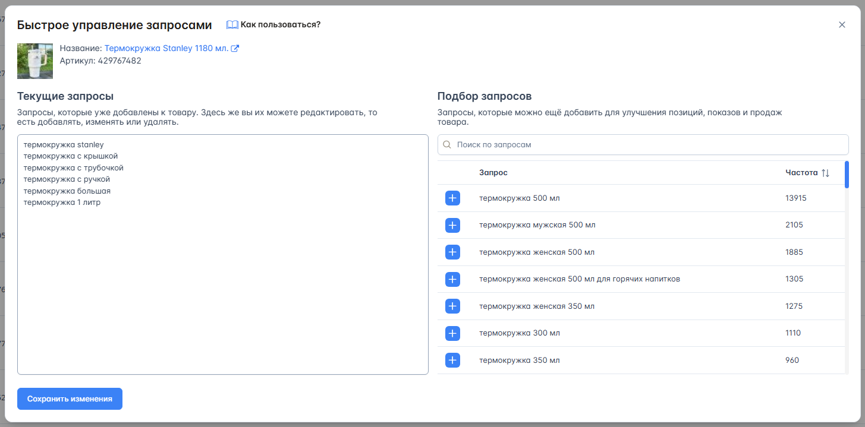Click "Сохранить изменения" button
865x427 pixels.
click(x=70, y=399)
